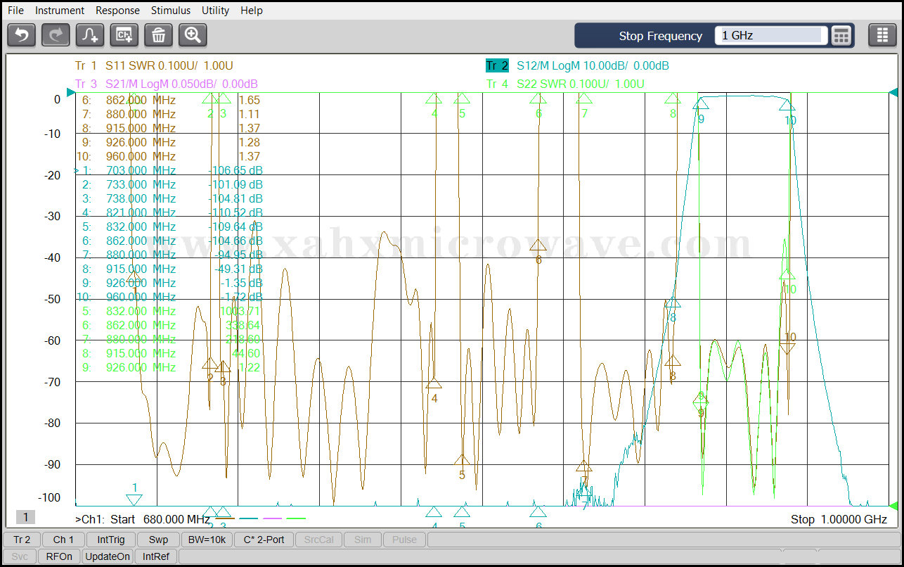
Task: Select Tr 4 S22 SWR trace label
Action: pos(566,84)
